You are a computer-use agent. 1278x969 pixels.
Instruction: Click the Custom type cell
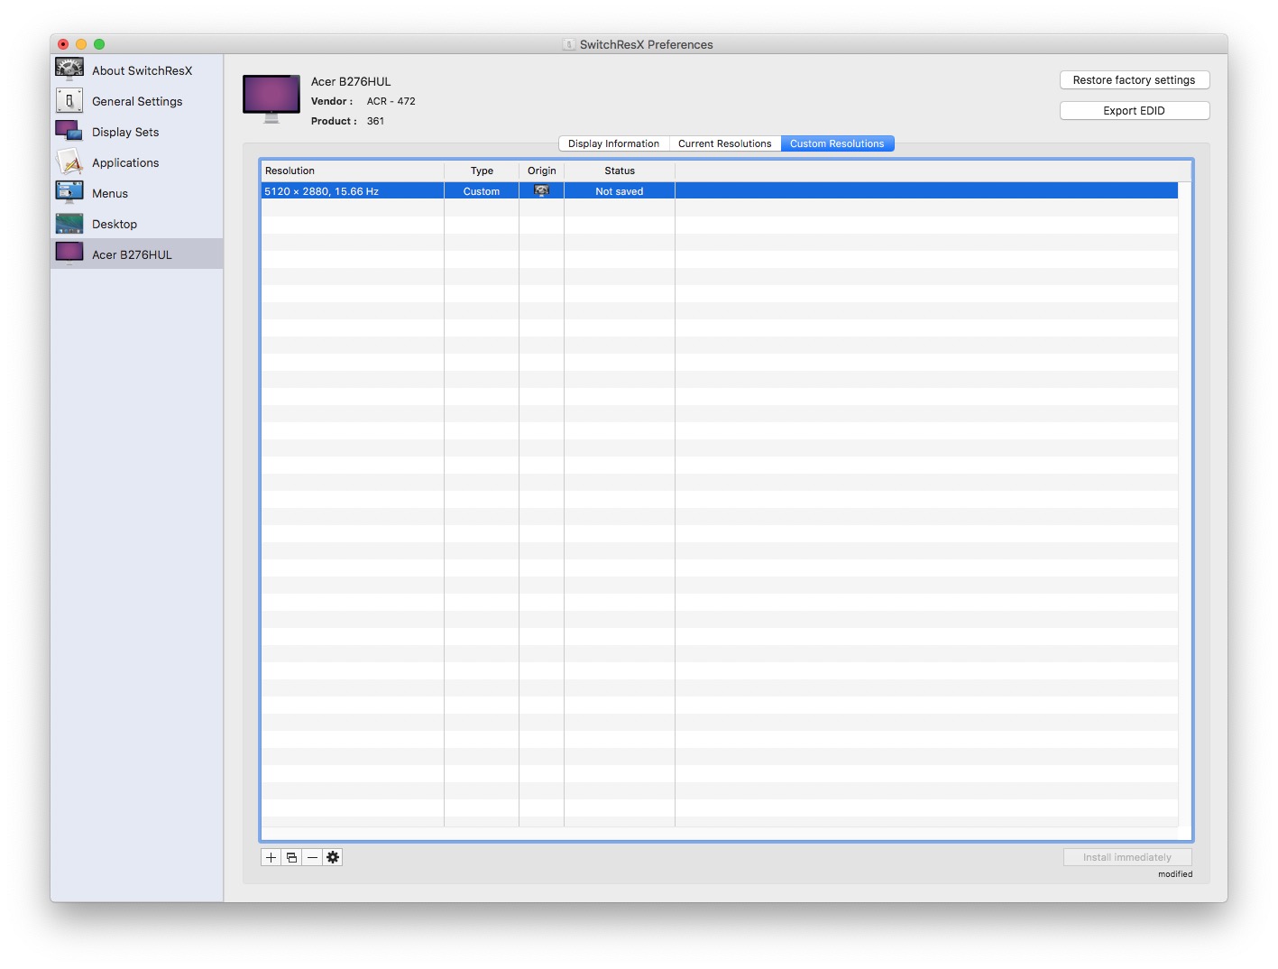482,191
